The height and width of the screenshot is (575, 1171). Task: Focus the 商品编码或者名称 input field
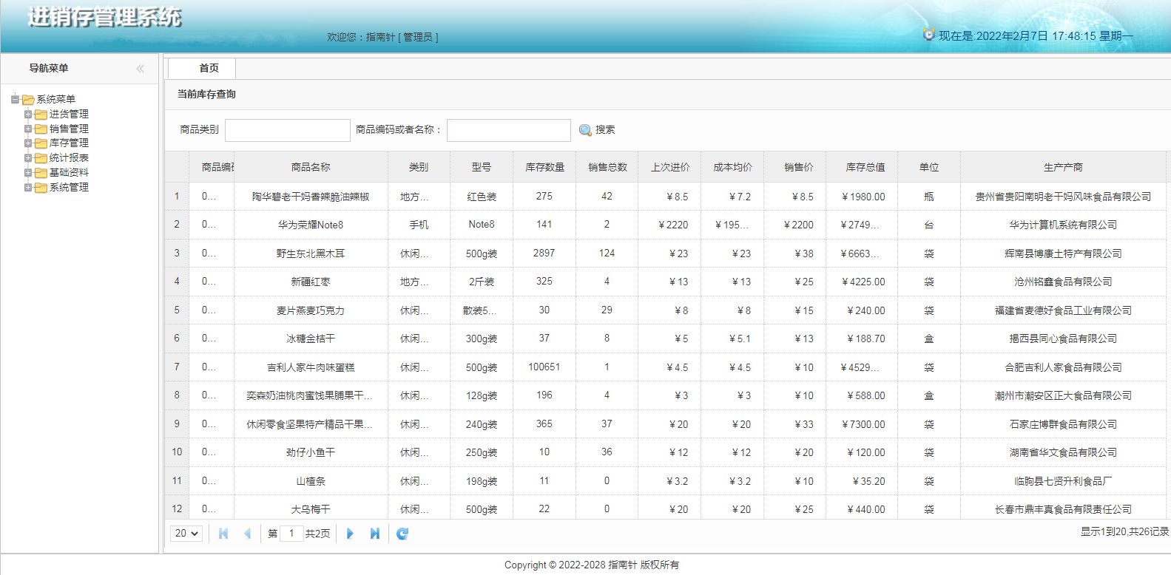point(509,130)
